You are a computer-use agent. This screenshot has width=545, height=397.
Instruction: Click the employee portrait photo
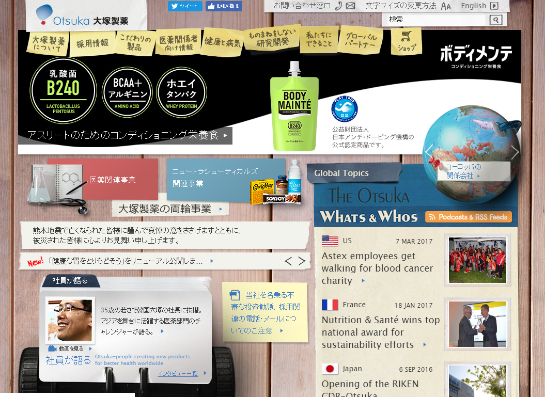(70, 320)
